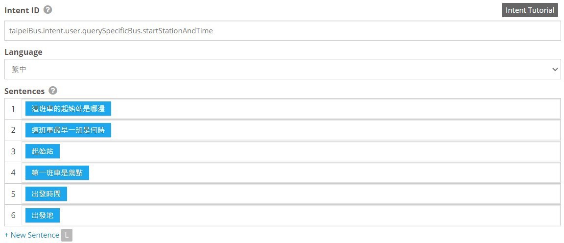The image size is (564, 243).
Task: Click empty area of sentence row 5
Action: [x=313, y=194]
